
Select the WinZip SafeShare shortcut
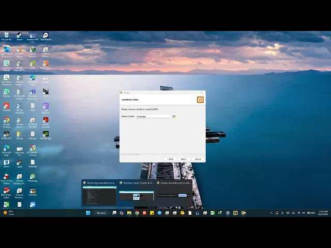[20, 108]
